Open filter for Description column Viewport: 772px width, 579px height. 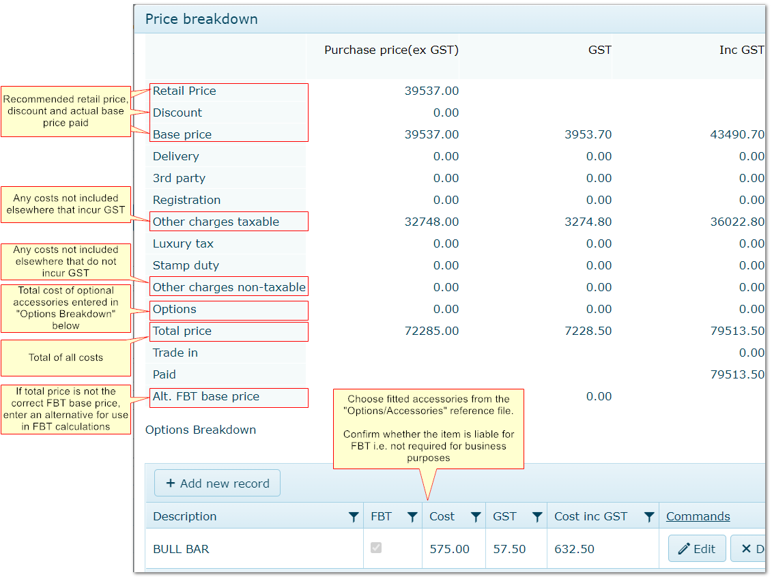point(353,517)
